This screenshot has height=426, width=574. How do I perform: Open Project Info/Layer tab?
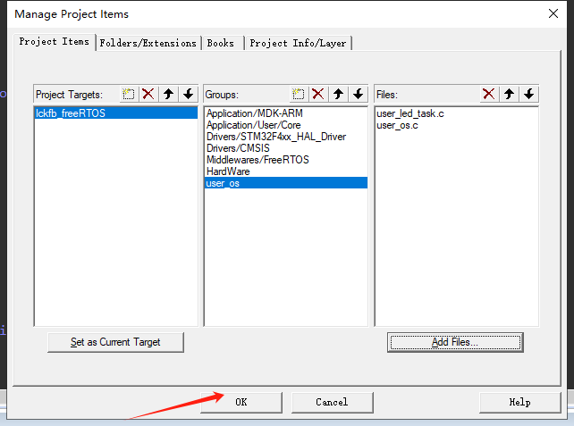[299, 43]
